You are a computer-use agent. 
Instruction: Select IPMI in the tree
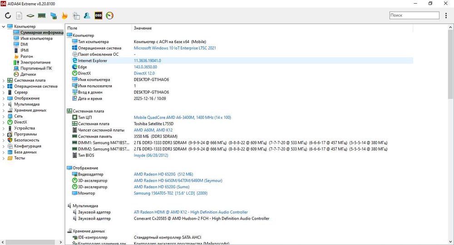click(25, 50)
